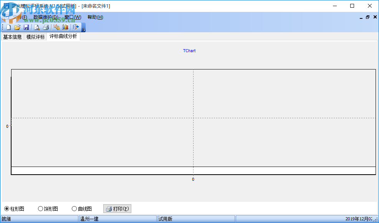Screen dimensions: 379x223
Task: Select the 曲线图 radio button
Action: point(82,209)
